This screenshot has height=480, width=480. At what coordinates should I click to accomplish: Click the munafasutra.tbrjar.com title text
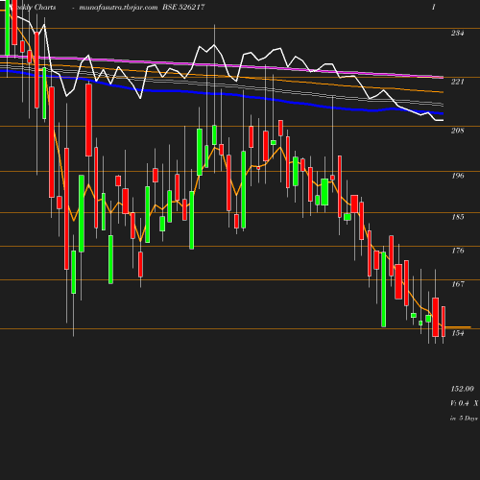coord(118,8)
